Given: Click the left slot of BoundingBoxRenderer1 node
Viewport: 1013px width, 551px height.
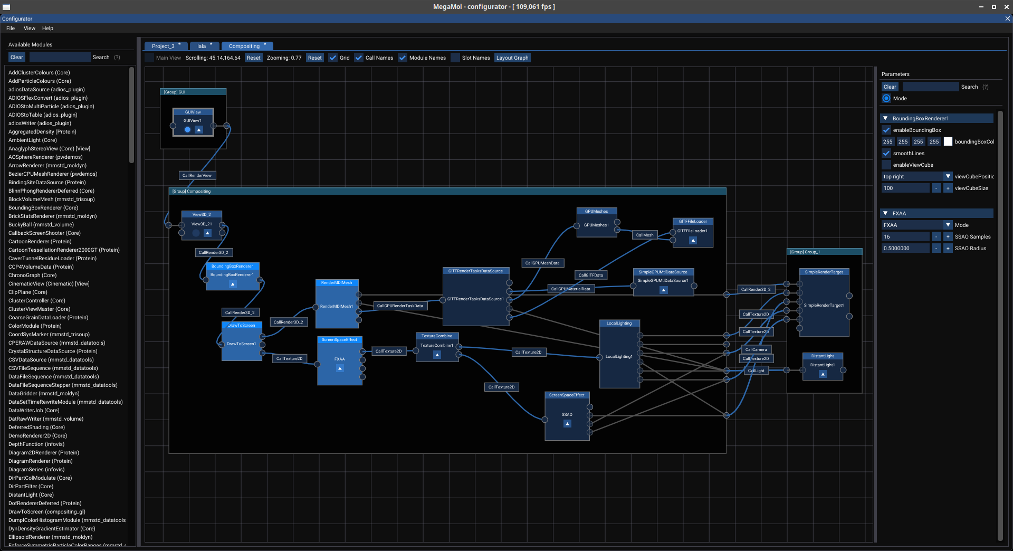Looking at the screenshot, I should click(206, 280).
